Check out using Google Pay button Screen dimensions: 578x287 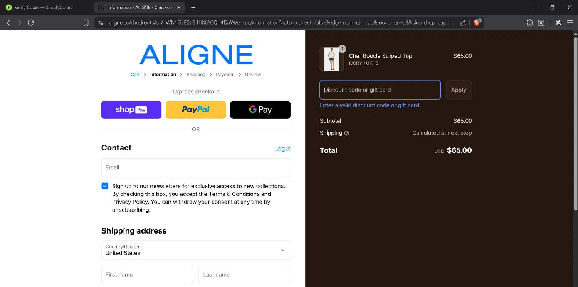260,110
